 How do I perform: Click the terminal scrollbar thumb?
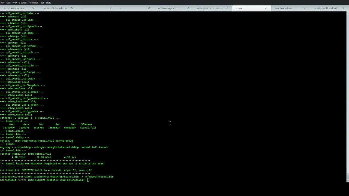[348, 176]
